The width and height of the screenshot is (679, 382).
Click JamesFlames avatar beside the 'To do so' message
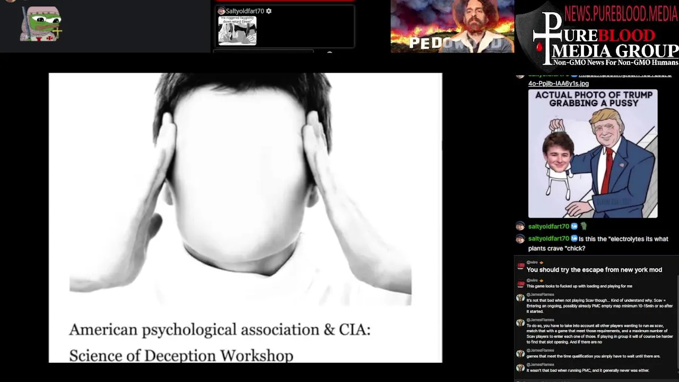coord(520,323)
